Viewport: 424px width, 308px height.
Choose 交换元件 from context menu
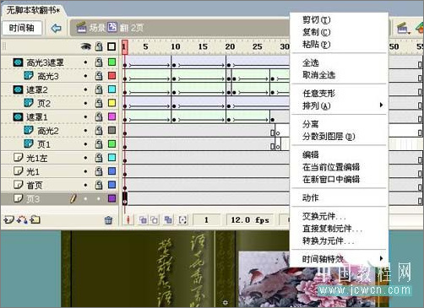pos(340,216)
